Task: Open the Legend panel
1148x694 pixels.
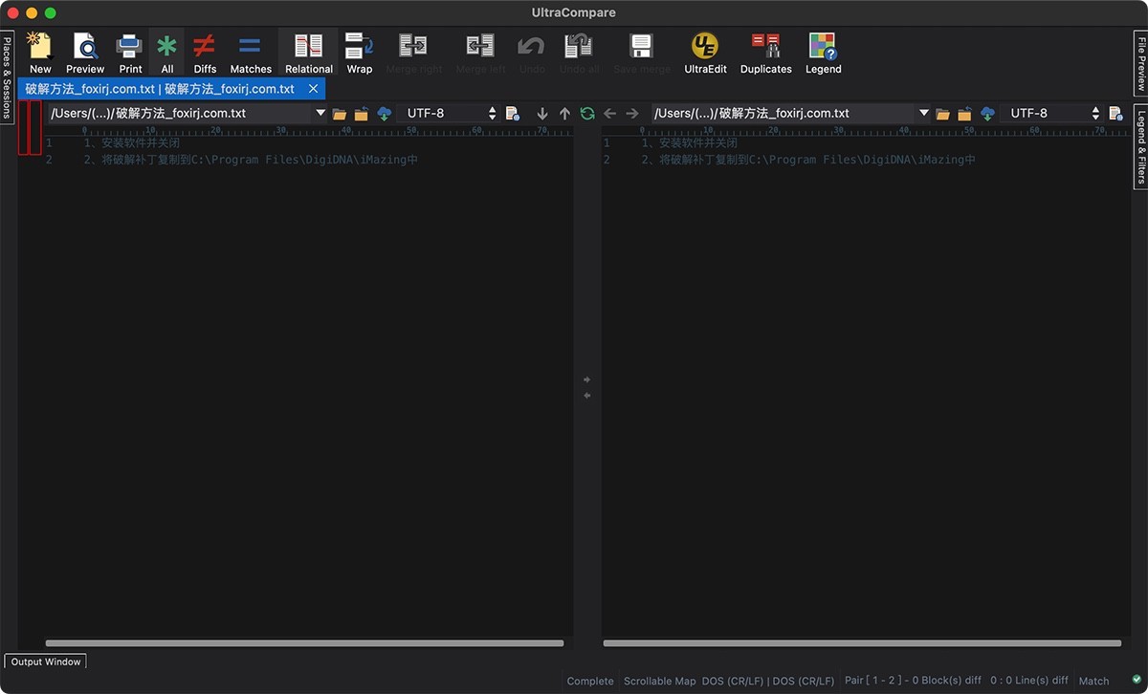Action: [x=823, y=53]
